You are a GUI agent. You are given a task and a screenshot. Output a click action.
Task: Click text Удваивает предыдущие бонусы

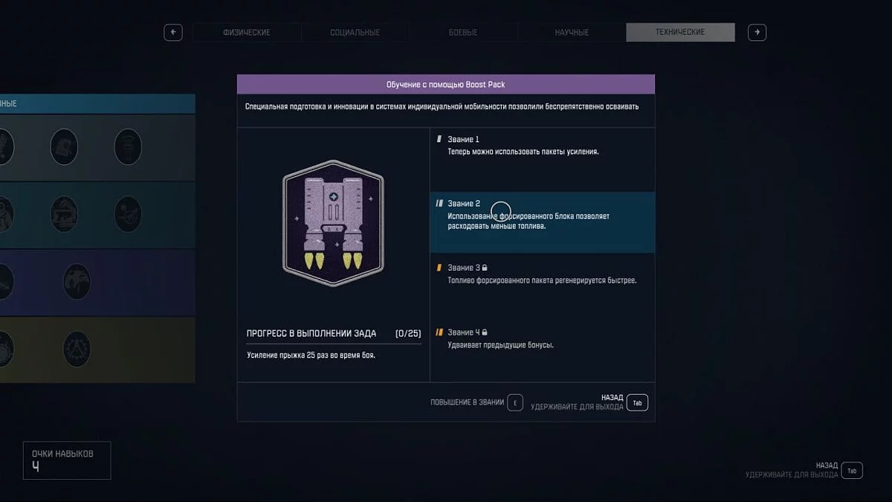(x=500, y=345)
